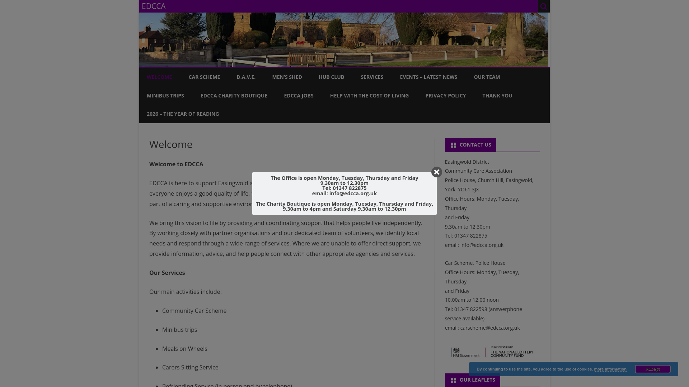Click the village header banner image
The height and width of the screenshot is (387, 689).
click(344, 40)
